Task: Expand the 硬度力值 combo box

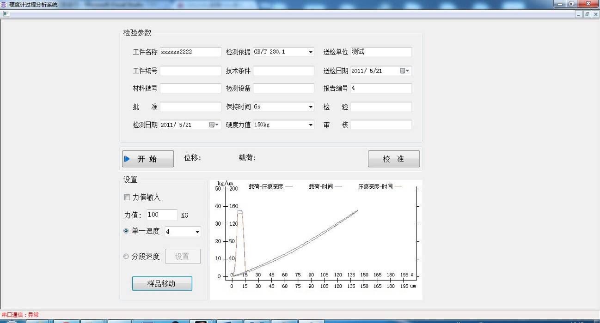Action: [x=311, y=125]
